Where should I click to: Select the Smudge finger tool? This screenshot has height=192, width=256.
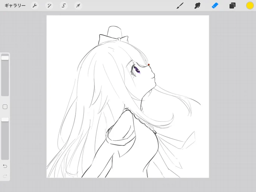197,6
